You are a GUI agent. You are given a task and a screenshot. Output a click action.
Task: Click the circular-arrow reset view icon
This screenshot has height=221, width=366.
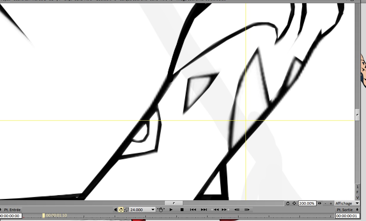tap(288, 203)
